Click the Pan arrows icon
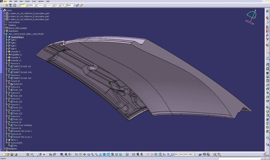Image resolution: width=270 pixels, height=160 pixels. pos(84,154)
